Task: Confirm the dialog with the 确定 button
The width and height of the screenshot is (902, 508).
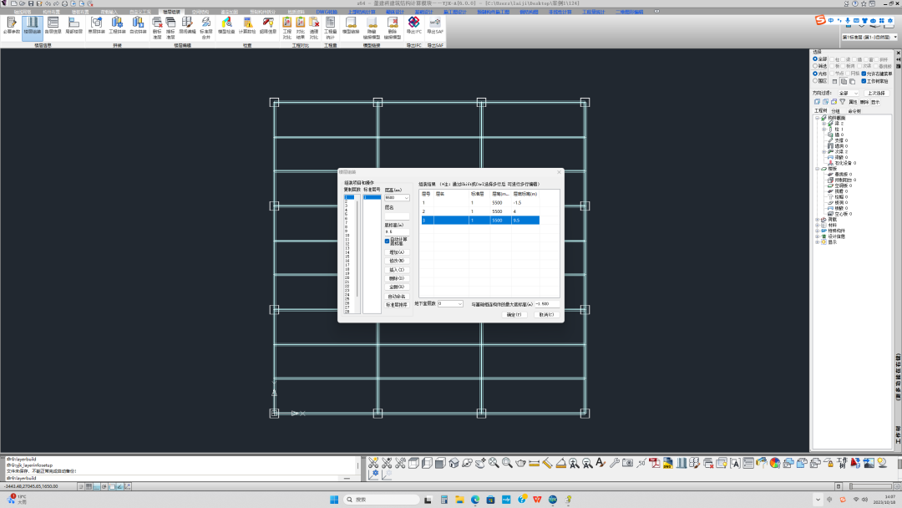Action: 514,315
